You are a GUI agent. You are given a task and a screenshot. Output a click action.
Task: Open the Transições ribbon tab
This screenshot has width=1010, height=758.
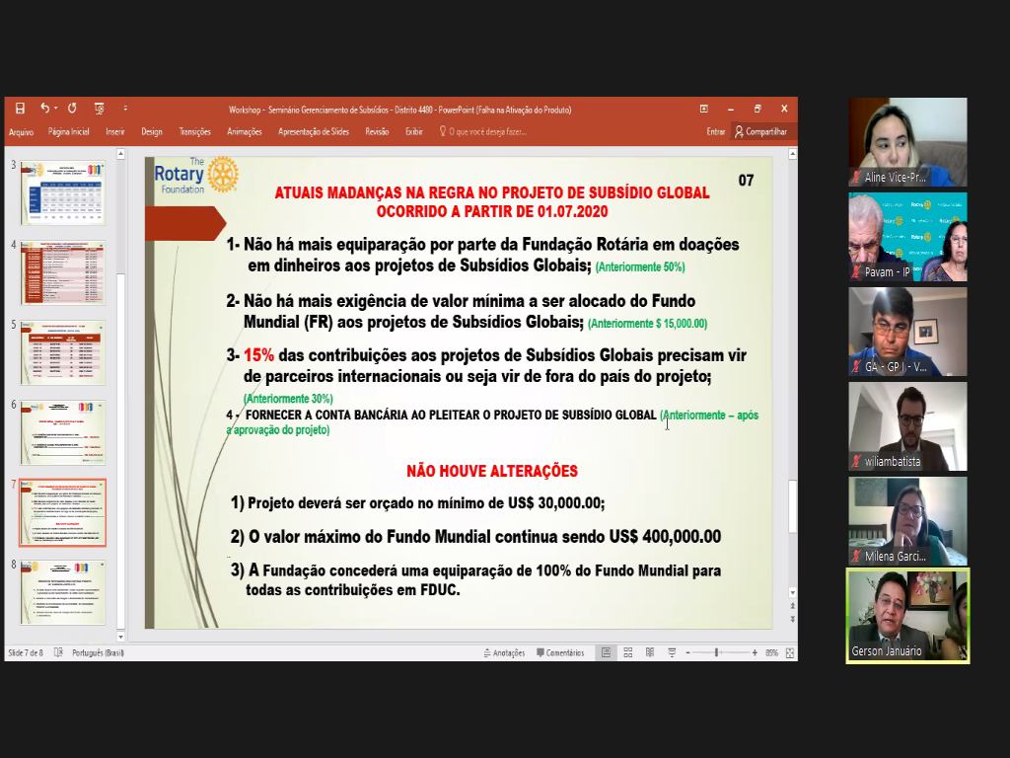click(x=194, y=131)
